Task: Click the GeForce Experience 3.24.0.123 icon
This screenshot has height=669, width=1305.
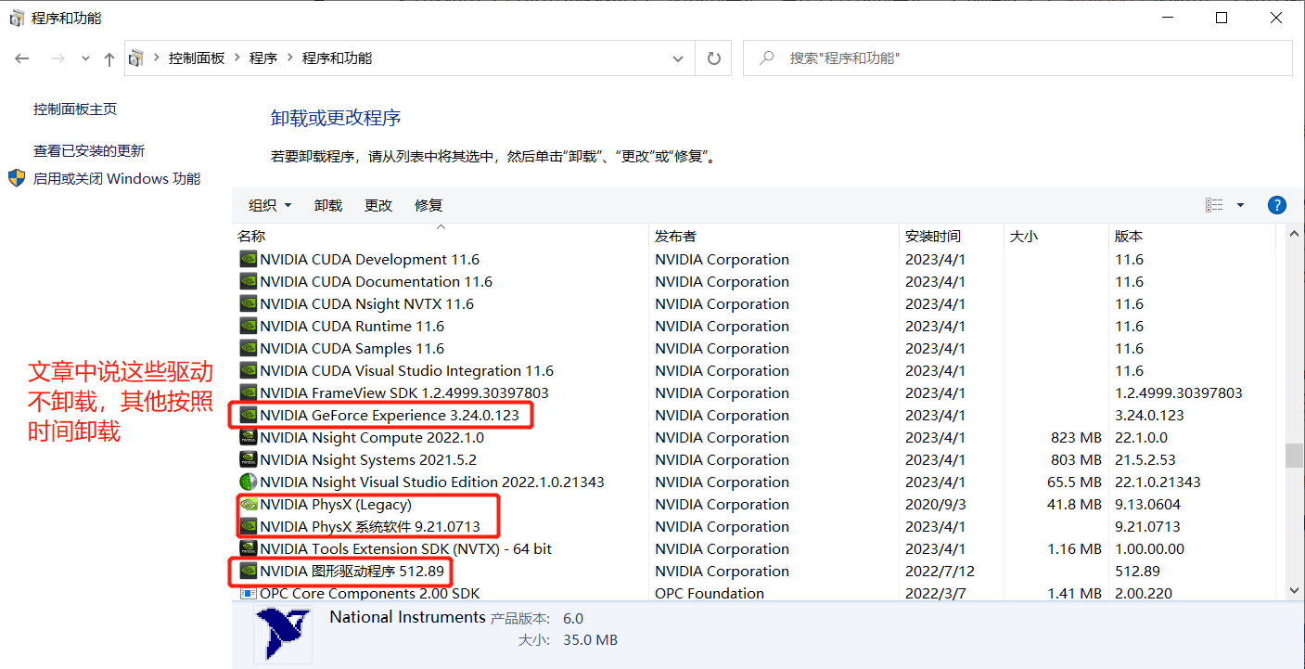Action: pos(248,416)
